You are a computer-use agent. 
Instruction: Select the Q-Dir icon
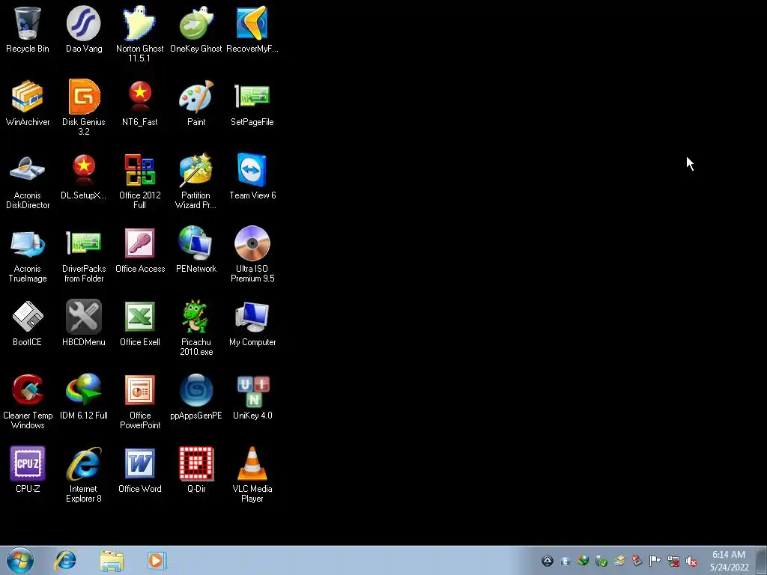(196, 469)
